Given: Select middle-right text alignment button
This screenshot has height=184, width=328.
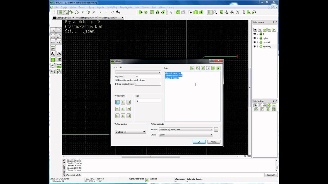Looking at the screenshot, I should coord(129,109).
